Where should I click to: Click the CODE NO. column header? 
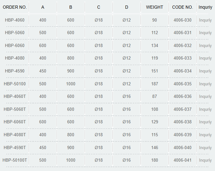[x=182, y=7]
